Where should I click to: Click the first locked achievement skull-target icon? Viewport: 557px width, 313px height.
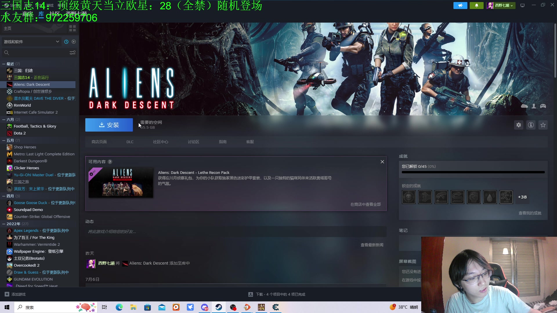click(409, 197)
